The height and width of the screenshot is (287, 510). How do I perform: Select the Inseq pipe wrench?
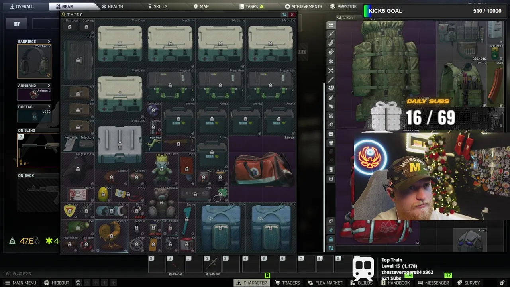click(x=187, y=219)
